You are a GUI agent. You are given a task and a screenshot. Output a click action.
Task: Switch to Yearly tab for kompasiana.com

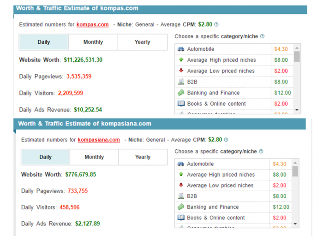[x=143, y=157]
